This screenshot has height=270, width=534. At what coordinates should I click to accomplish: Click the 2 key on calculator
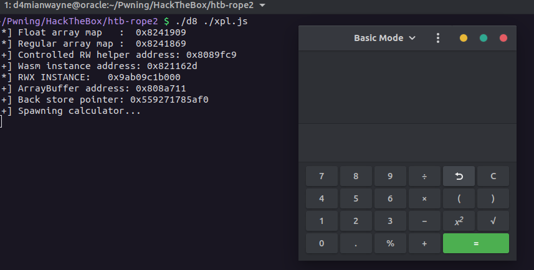pos(356,221)
